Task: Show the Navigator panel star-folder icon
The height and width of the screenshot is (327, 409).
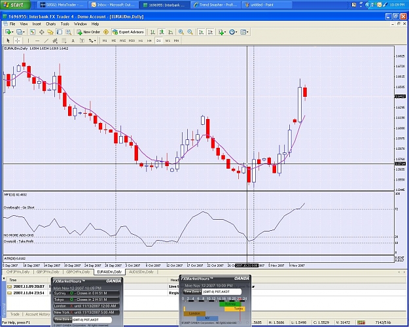Action: coord(50,32)
